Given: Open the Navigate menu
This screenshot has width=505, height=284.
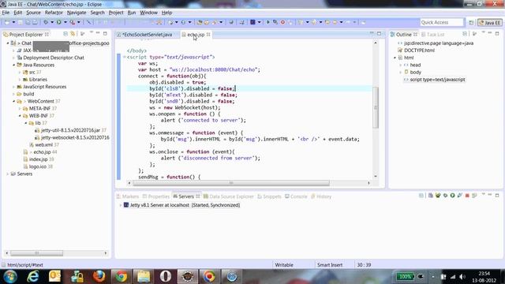Looking at the screenshot, I should point(77,13).
